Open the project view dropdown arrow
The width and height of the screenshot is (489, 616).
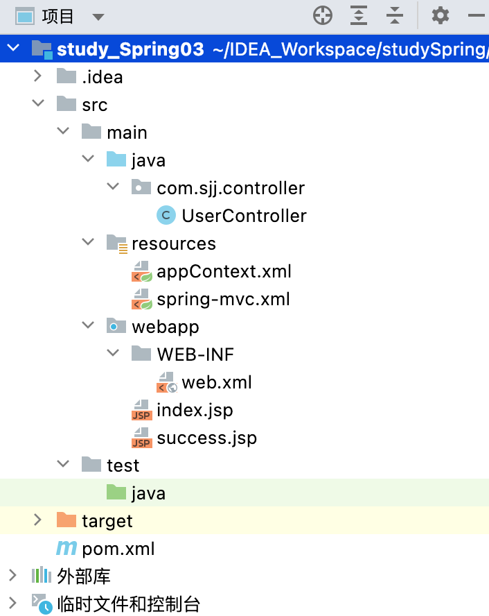(98, 17)
